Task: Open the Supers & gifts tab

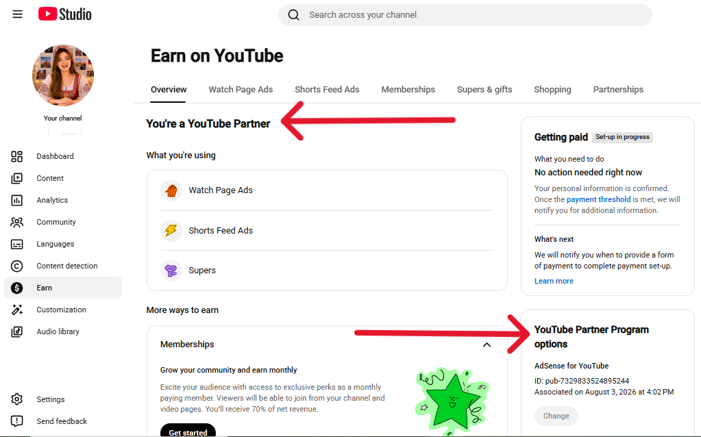Action: click(x=484, y=89)
